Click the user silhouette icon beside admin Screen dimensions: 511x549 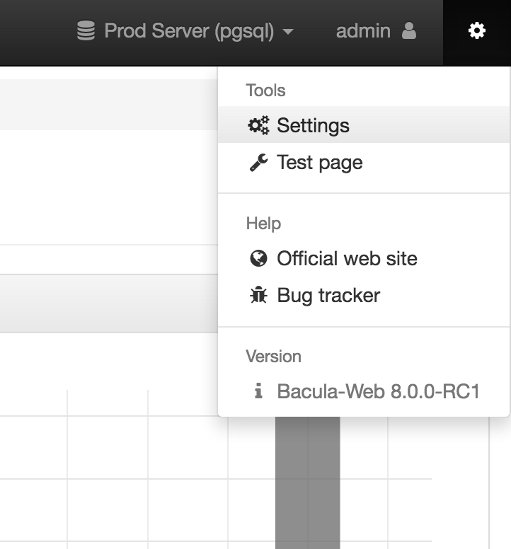coord(409,30)
